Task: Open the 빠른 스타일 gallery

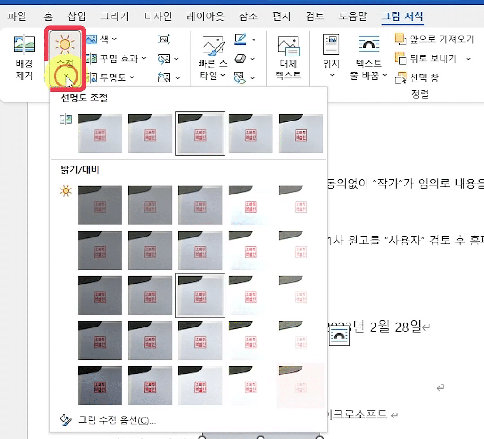Action: [213, 58]
